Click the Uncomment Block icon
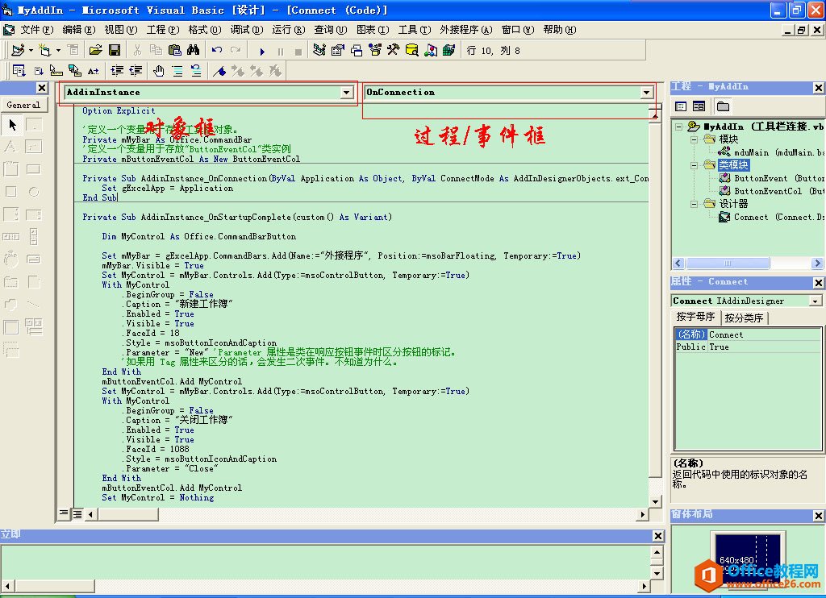 point(196,71)
